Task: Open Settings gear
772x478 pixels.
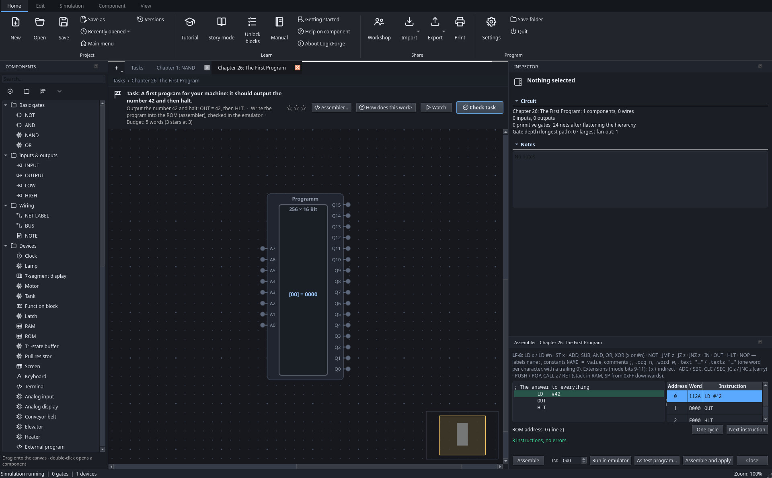Action: [x=491, y=22]
